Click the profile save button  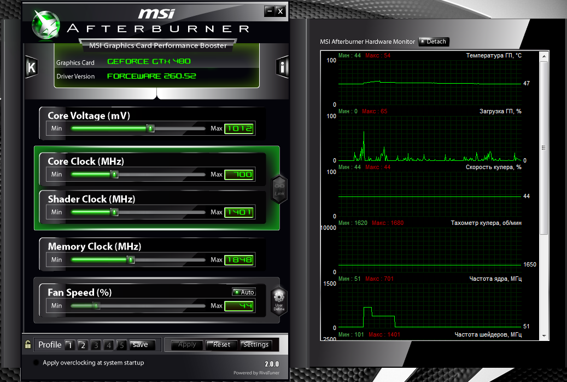click(142, 345)
